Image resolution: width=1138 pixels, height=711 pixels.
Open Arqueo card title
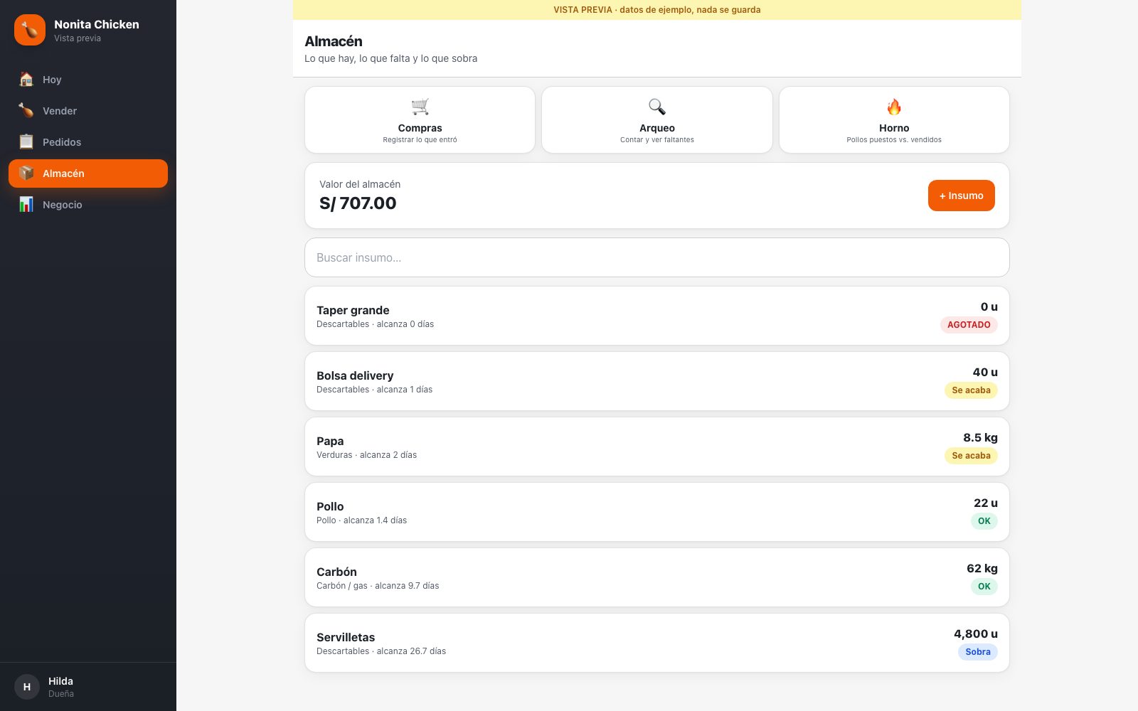657,128
